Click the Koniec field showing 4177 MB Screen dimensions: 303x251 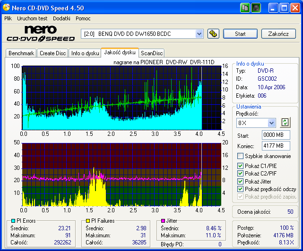coord(276,146)
